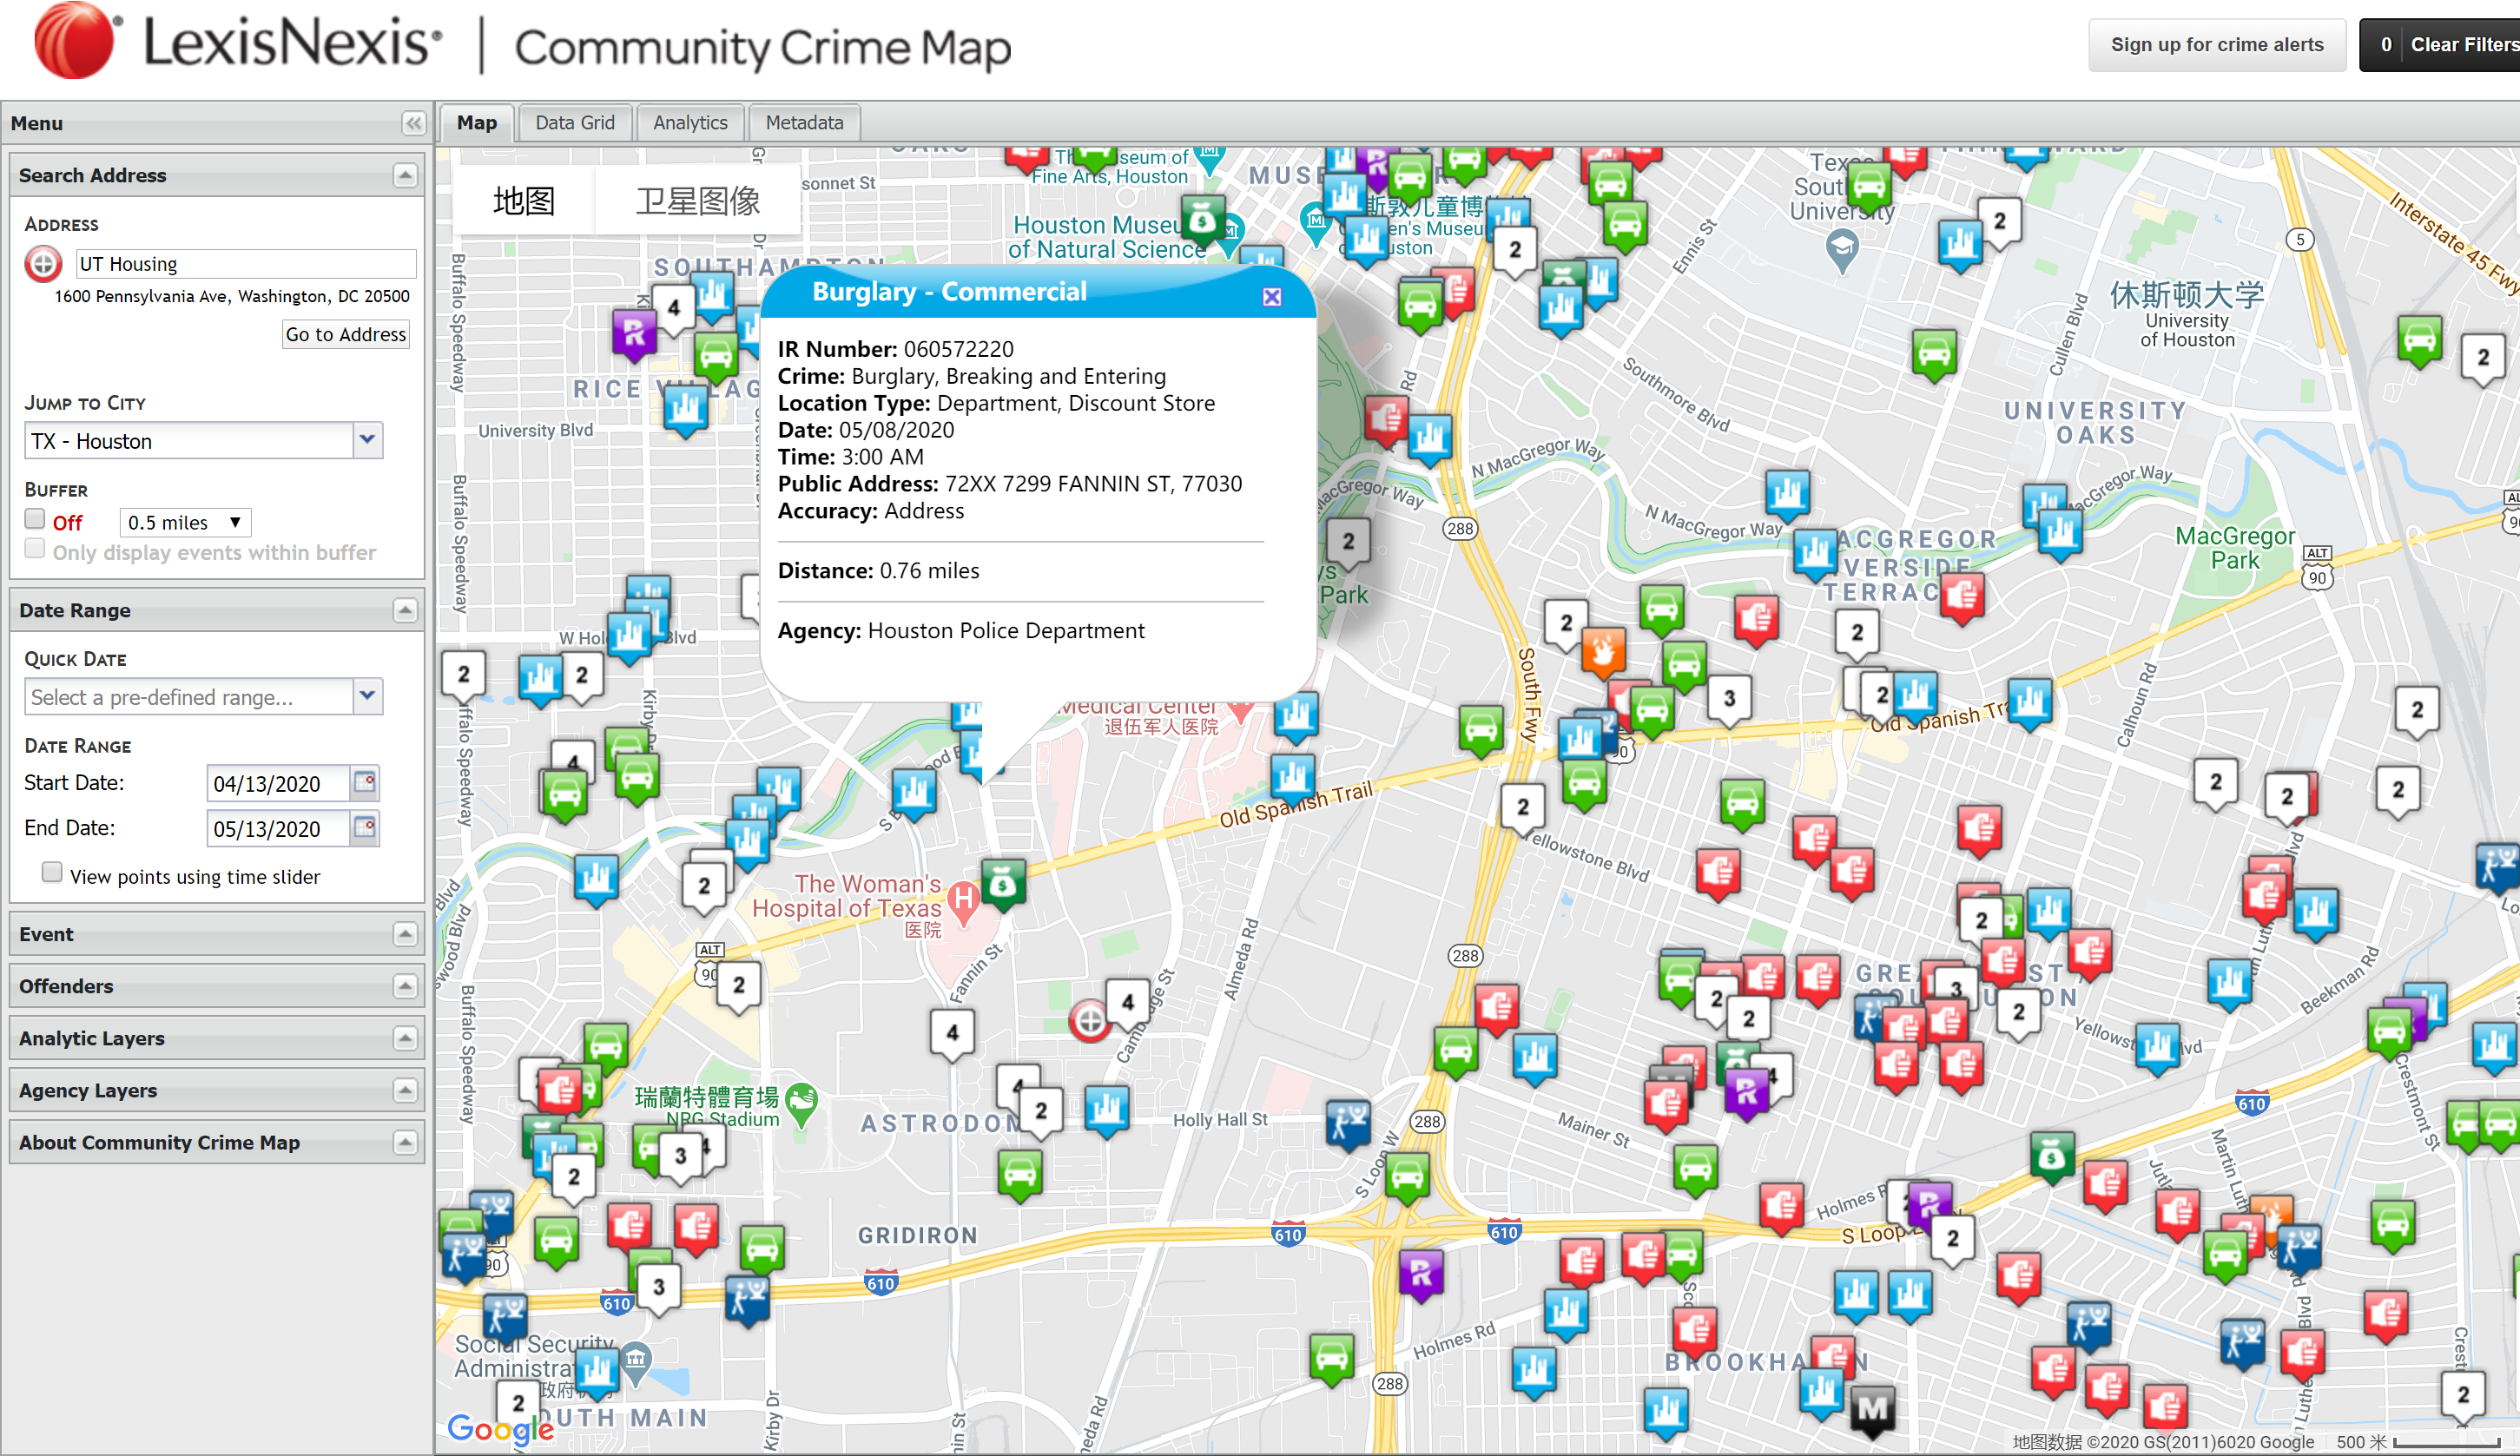Screen dimensions: 2520x1456
Task: Collapse the Date Range section
Action: coord(404,611)
